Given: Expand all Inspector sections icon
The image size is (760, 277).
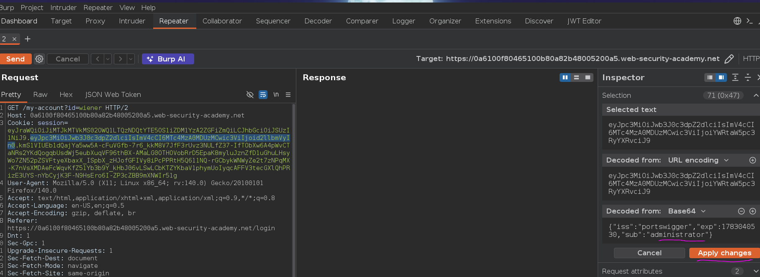Looking at the screenshot, I should pos(735,77).
